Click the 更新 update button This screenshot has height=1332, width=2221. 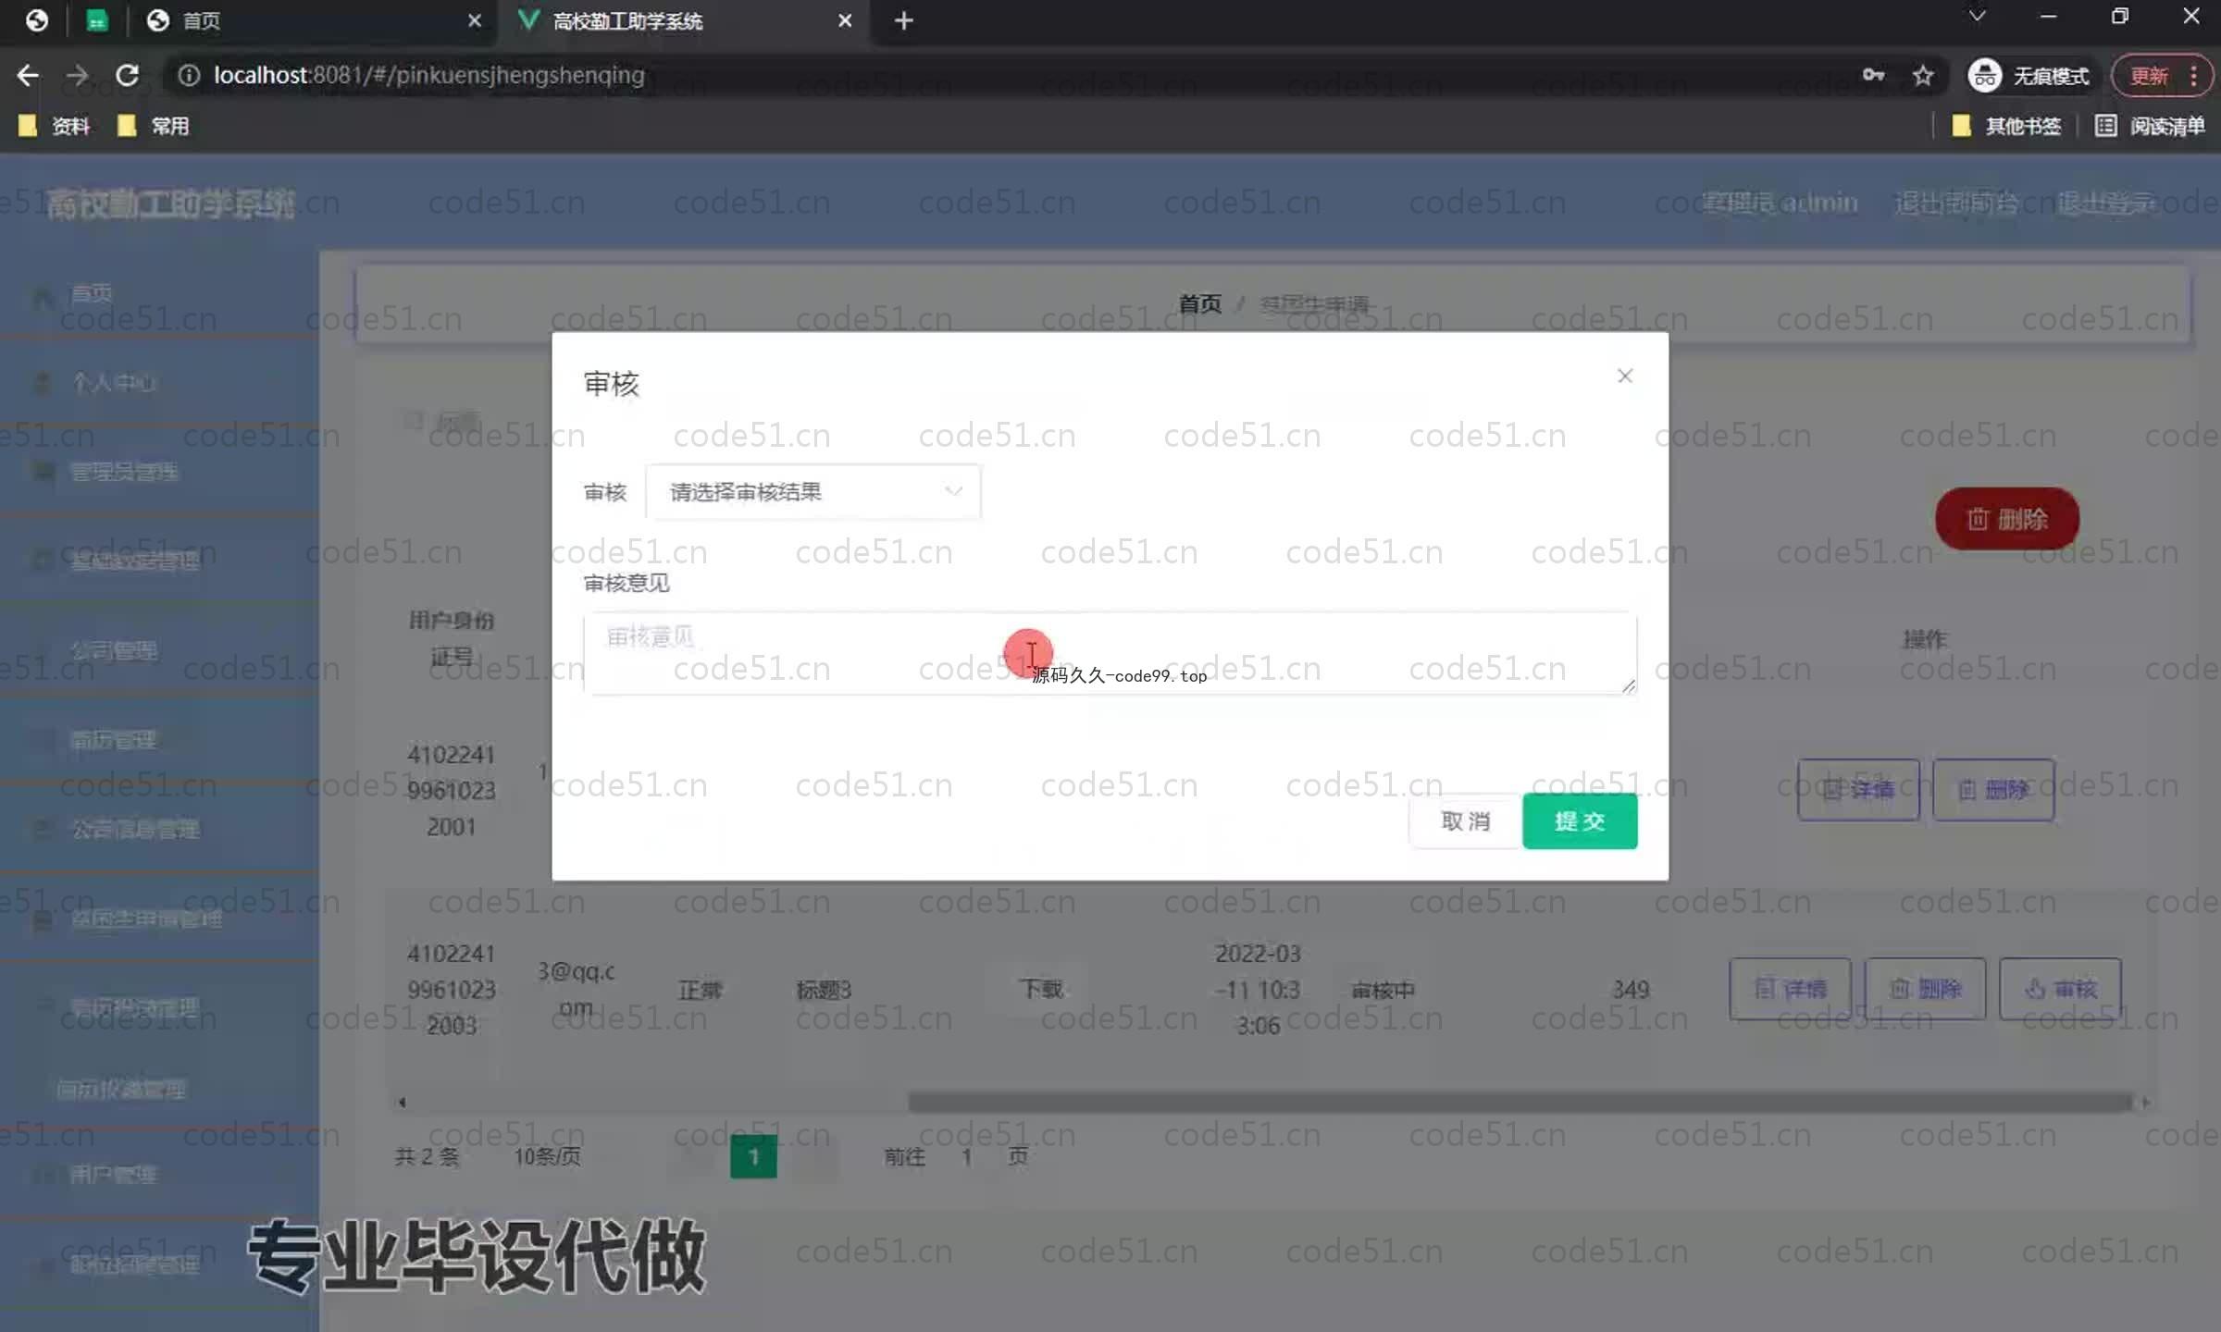tap(2149, 75)
